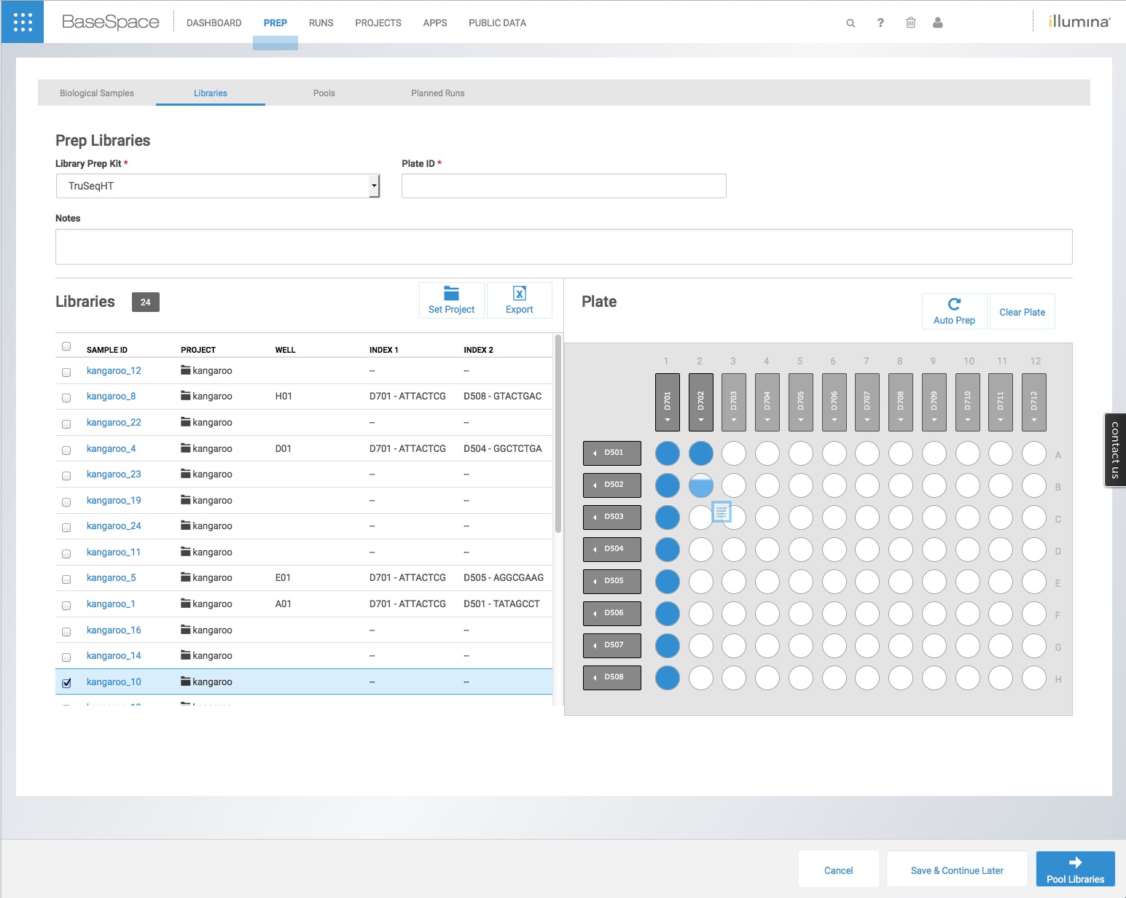Open the kangaroo_5 sample link
1126x898 pixels.
[111, 577]
